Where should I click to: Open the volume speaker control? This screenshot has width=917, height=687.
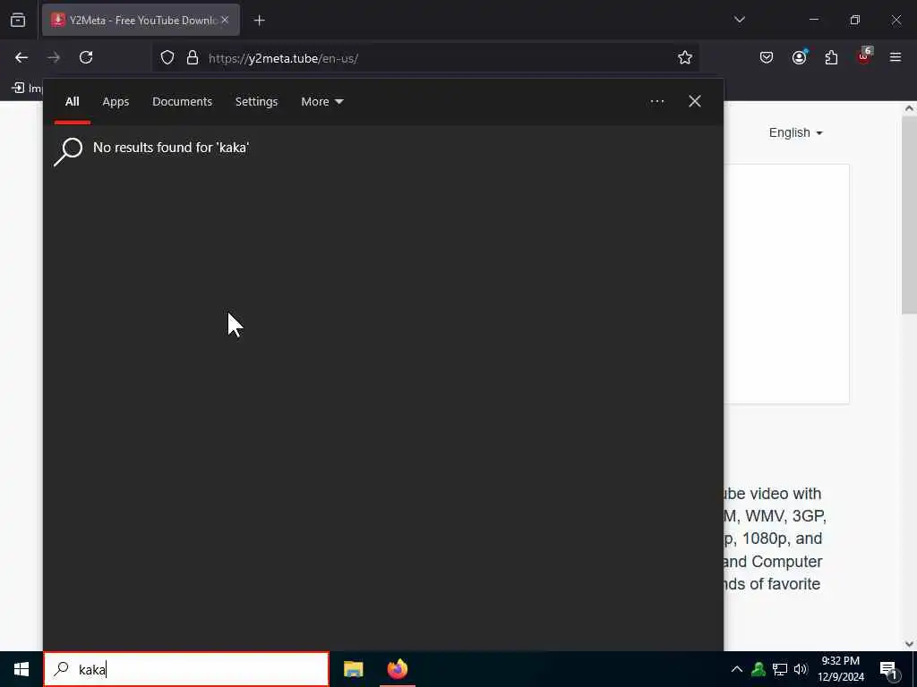(x=801, y=669)
